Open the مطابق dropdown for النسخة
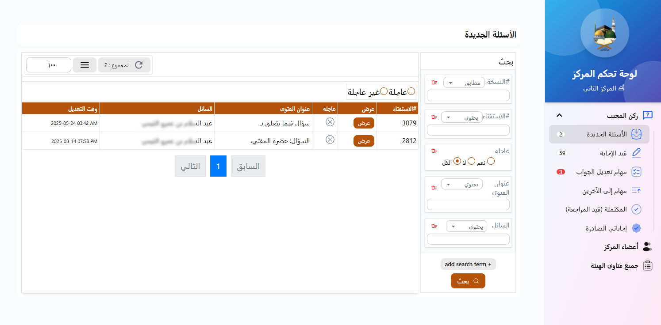Viewport: 661px width, 325px height. 464,82
